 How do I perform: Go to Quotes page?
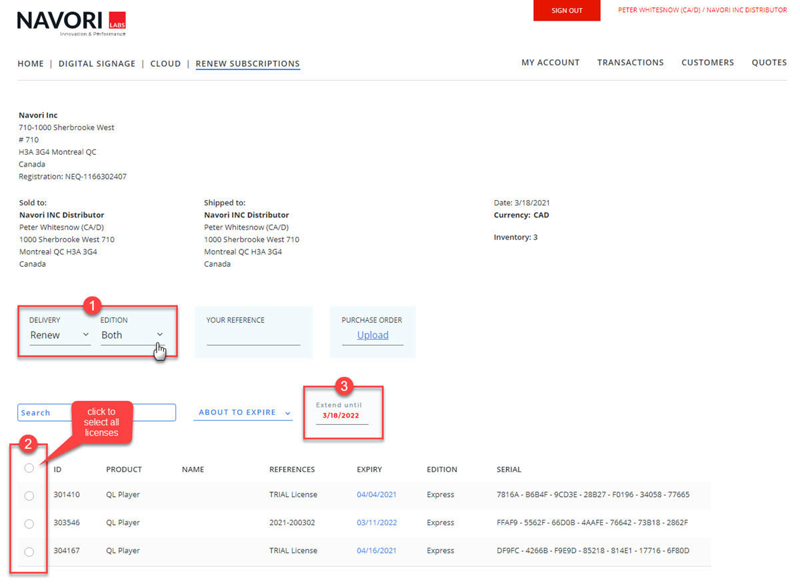[x=769, y=63]
